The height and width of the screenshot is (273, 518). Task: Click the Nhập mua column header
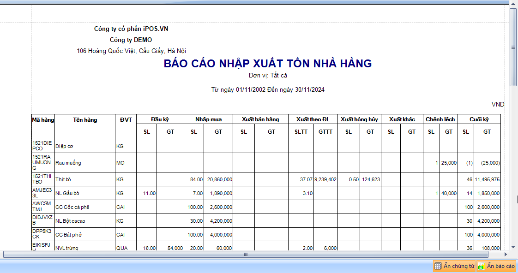[208, 119]
